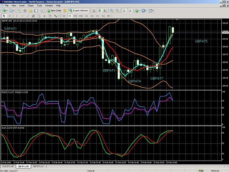Open the File menu
The width and height of the screenshot is (229, 172).
[x=7, y=6]
